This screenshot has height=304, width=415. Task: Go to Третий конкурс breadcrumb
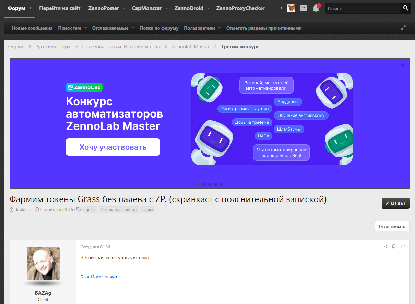click(x=240, y=47)
